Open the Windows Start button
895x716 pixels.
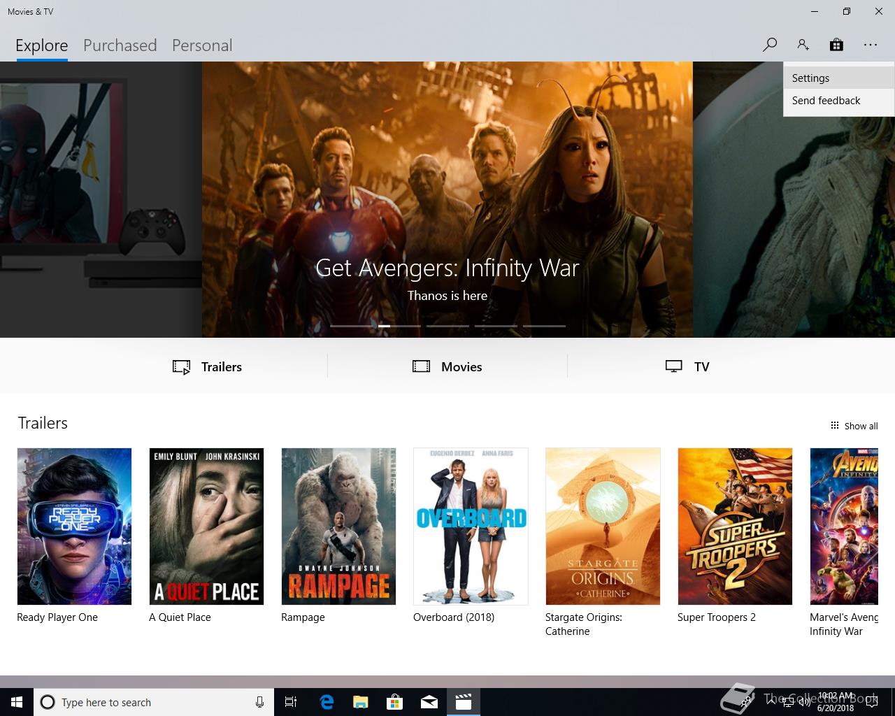tap(17, 702)
